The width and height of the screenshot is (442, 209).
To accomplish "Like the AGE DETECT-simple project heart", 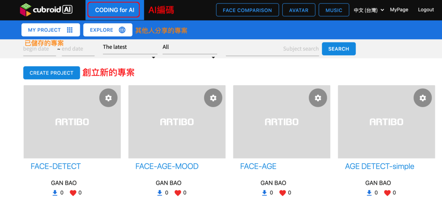I will click(388, 193).
